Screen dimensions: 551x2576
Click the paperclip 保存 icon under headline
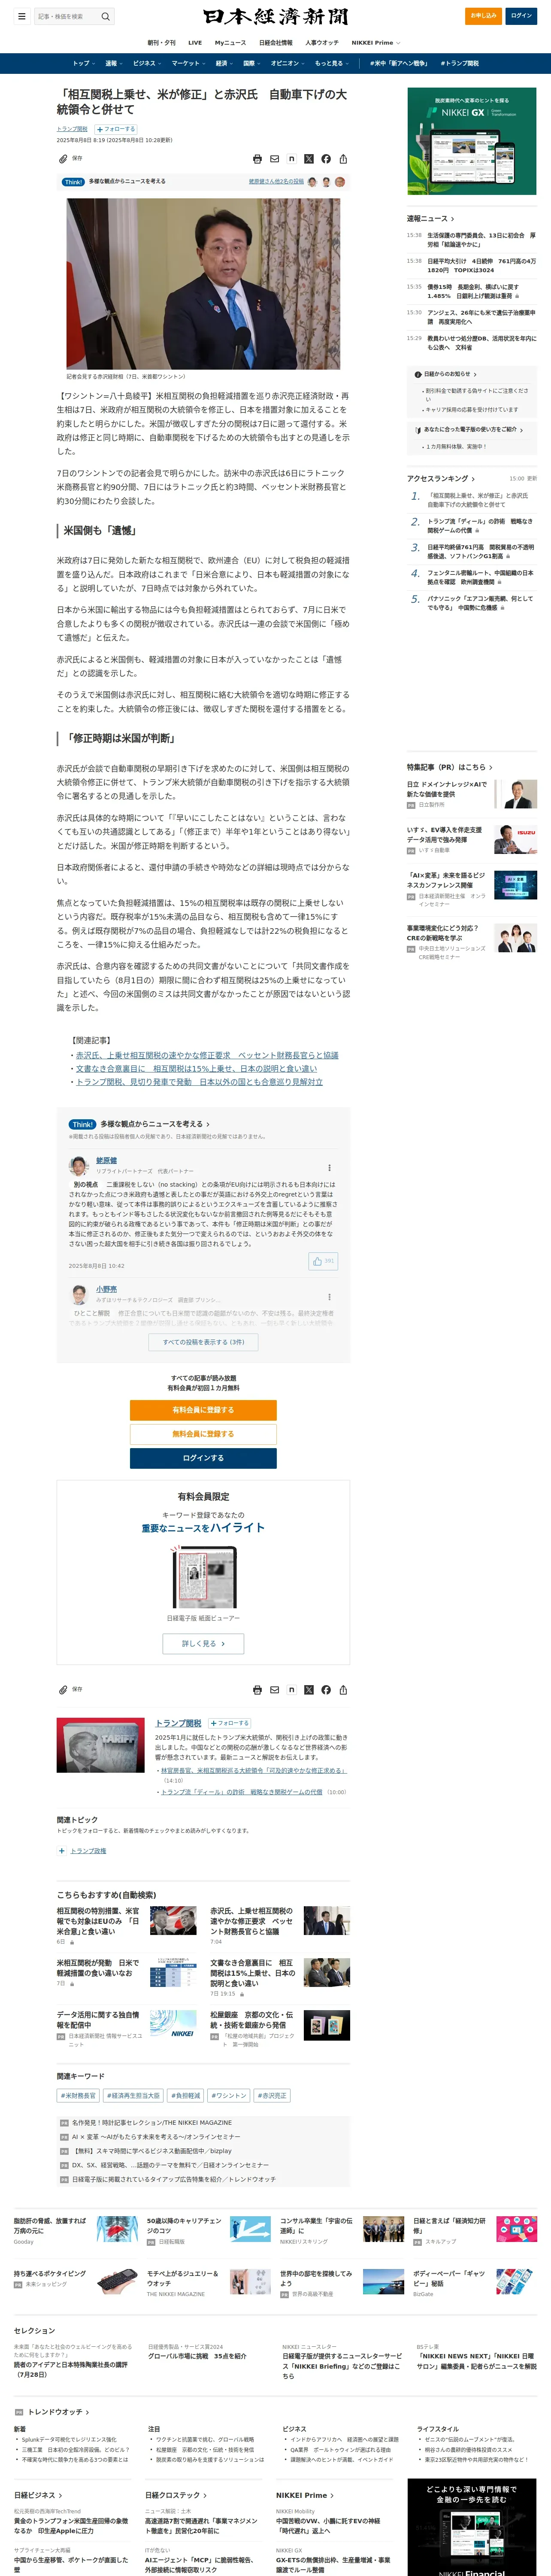pyautogui.click(x=63, y=158)
